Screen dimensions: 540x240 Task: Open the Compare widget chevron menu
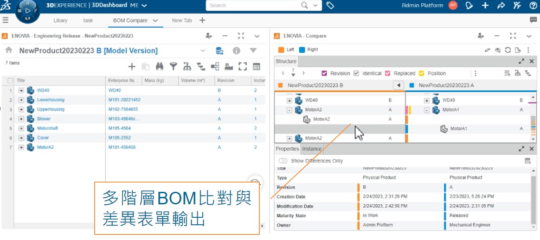pyautogui.click(x=529, y=36)
